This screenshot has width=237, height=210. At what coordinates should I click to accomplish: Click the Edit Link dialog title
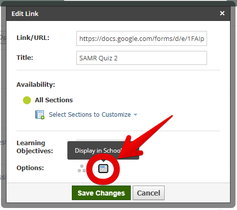pos(25,13)
